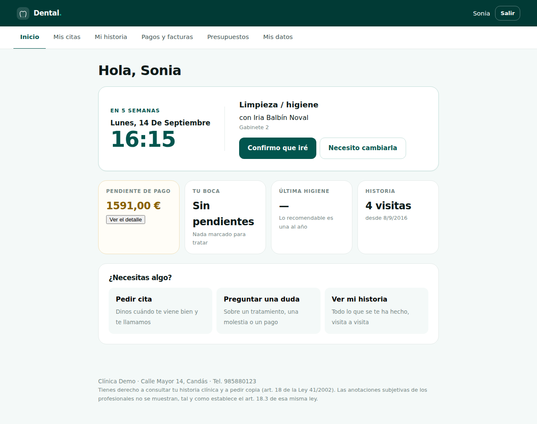Click the Gabinete 2 label
The image size is (537, 424).
tap(254, 127)
